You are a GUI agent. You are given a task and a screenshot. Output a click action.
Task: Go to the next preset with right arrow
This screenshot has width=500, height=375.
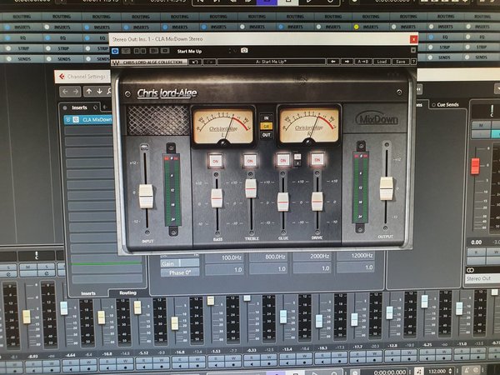[x=347, y=61]
